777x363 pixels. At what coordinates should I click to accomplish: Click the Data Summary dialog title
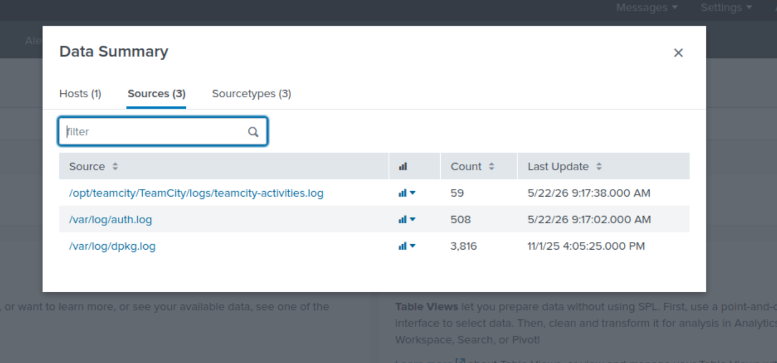(x=114, y=51)
